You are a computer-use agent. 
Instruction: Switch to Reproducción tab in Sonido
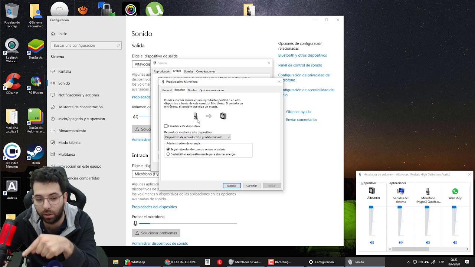(x=162, y=71)
